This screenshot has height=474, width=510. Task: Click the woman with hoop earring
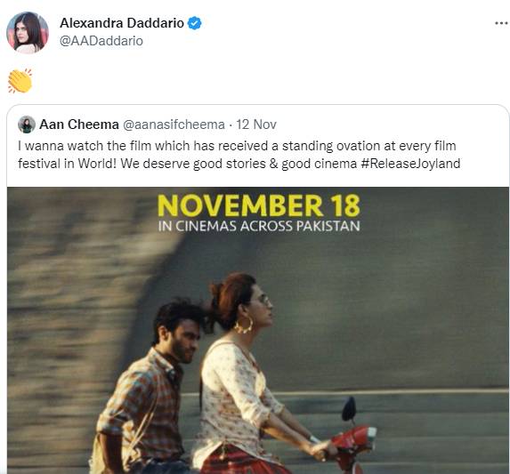[x=247, y=374]
